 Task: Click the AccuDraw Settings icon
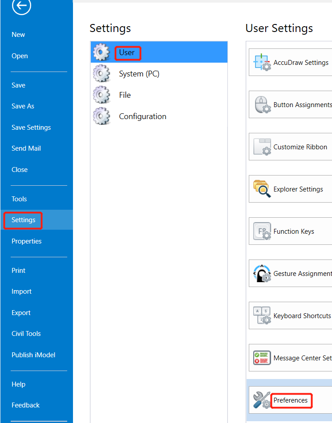[262, 62]
